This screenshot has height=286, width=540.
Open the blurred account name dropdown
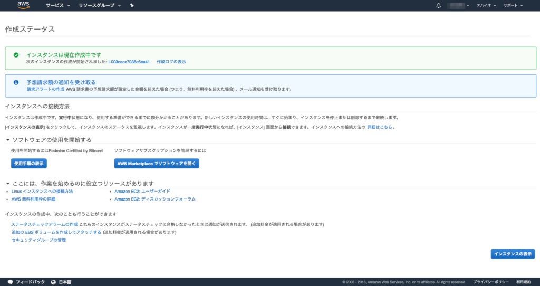(458, 5)
